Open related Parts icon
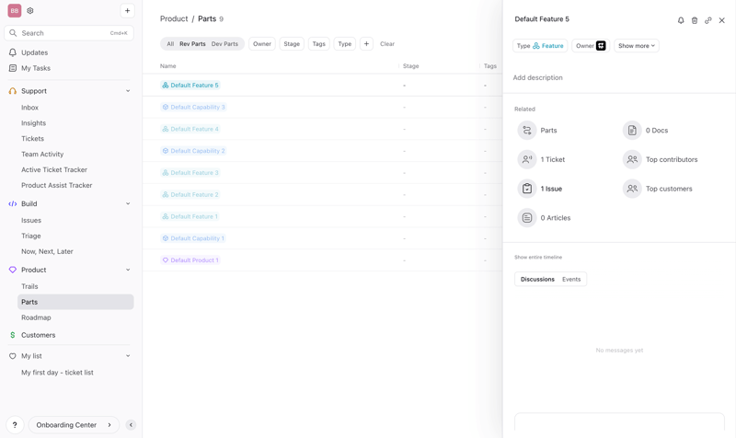Screen dimensions: 736x438 coord(527,131)
